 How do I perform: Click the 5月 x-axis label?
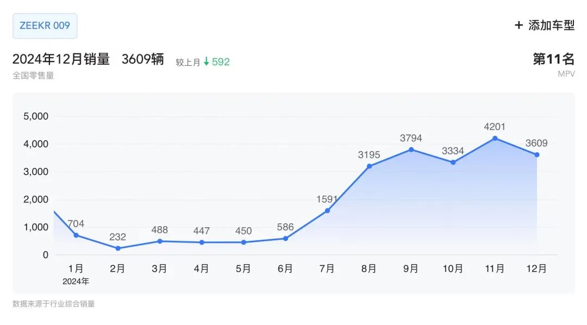243,268
